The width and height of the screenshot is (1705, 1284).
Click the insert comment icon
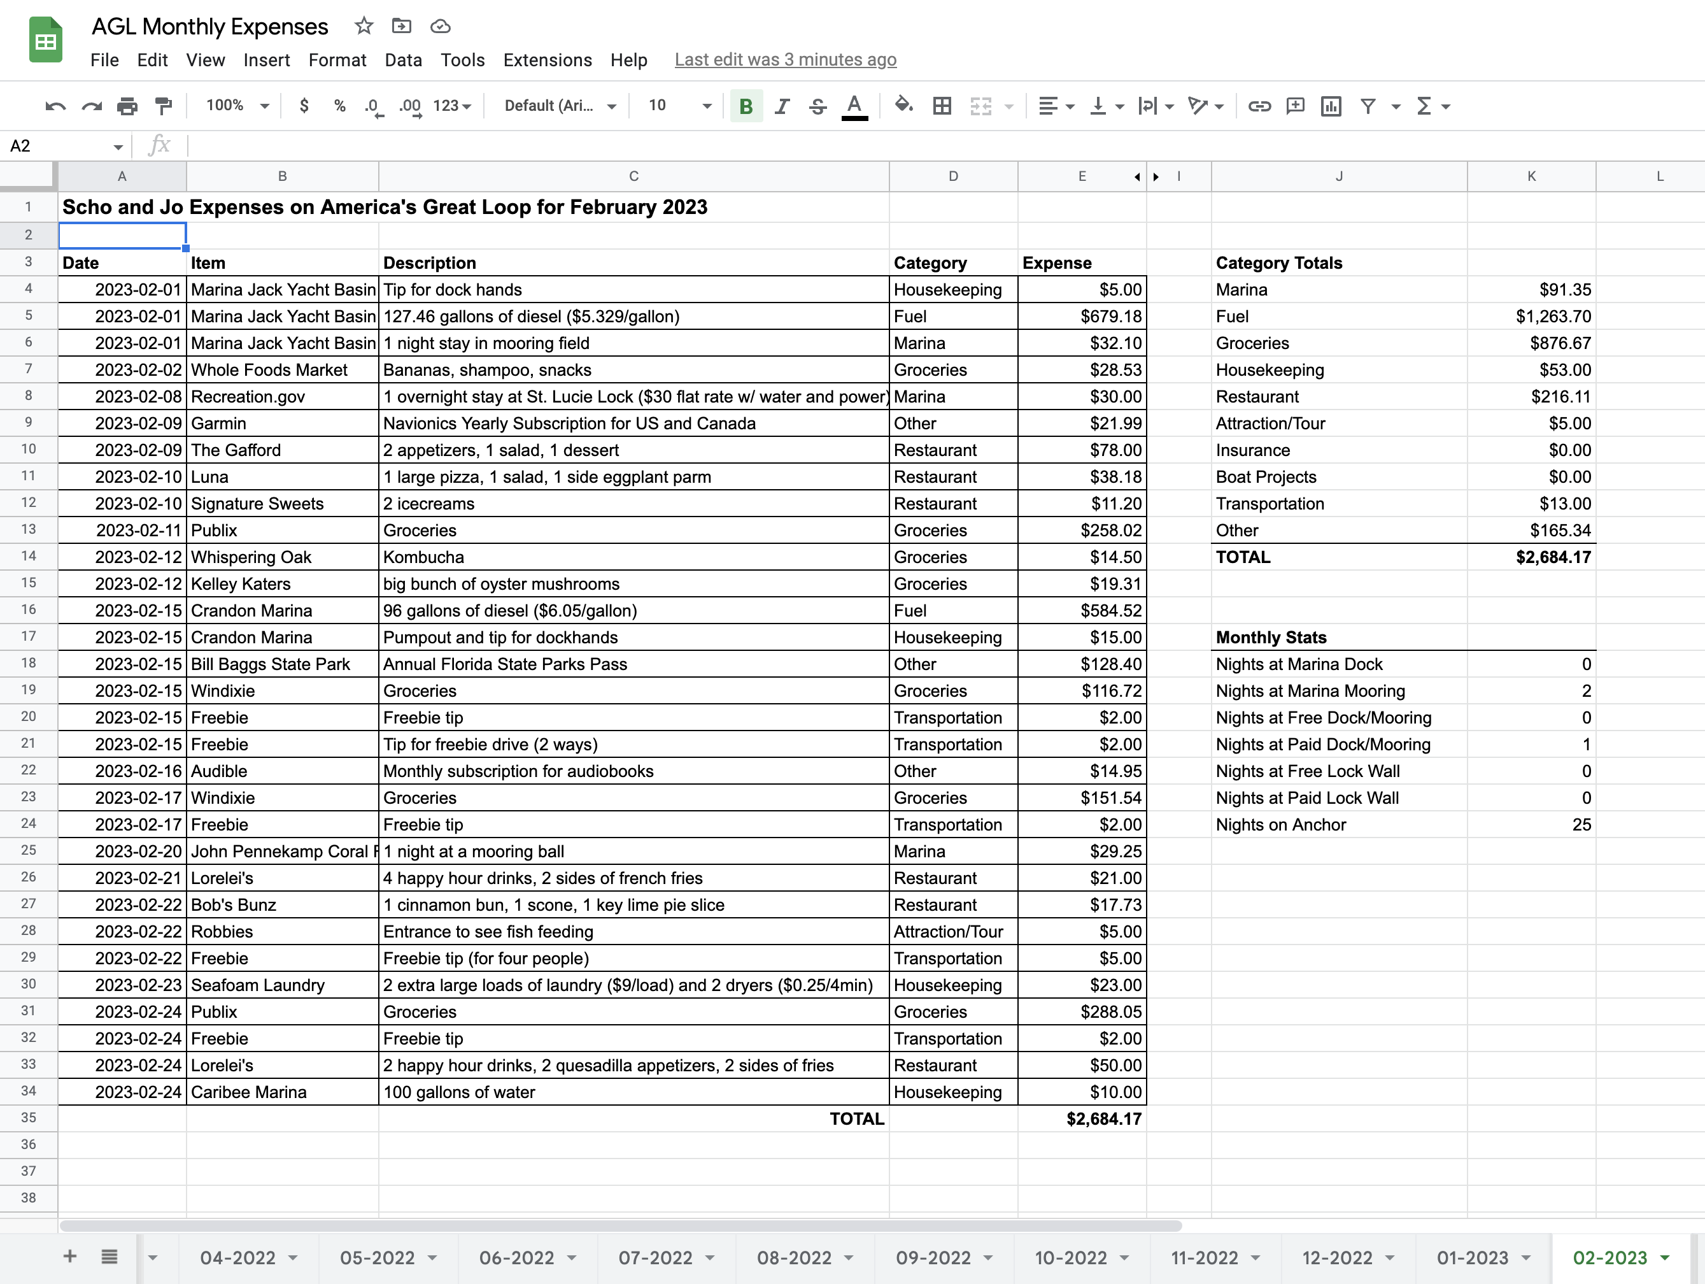tap(1295, 106)
